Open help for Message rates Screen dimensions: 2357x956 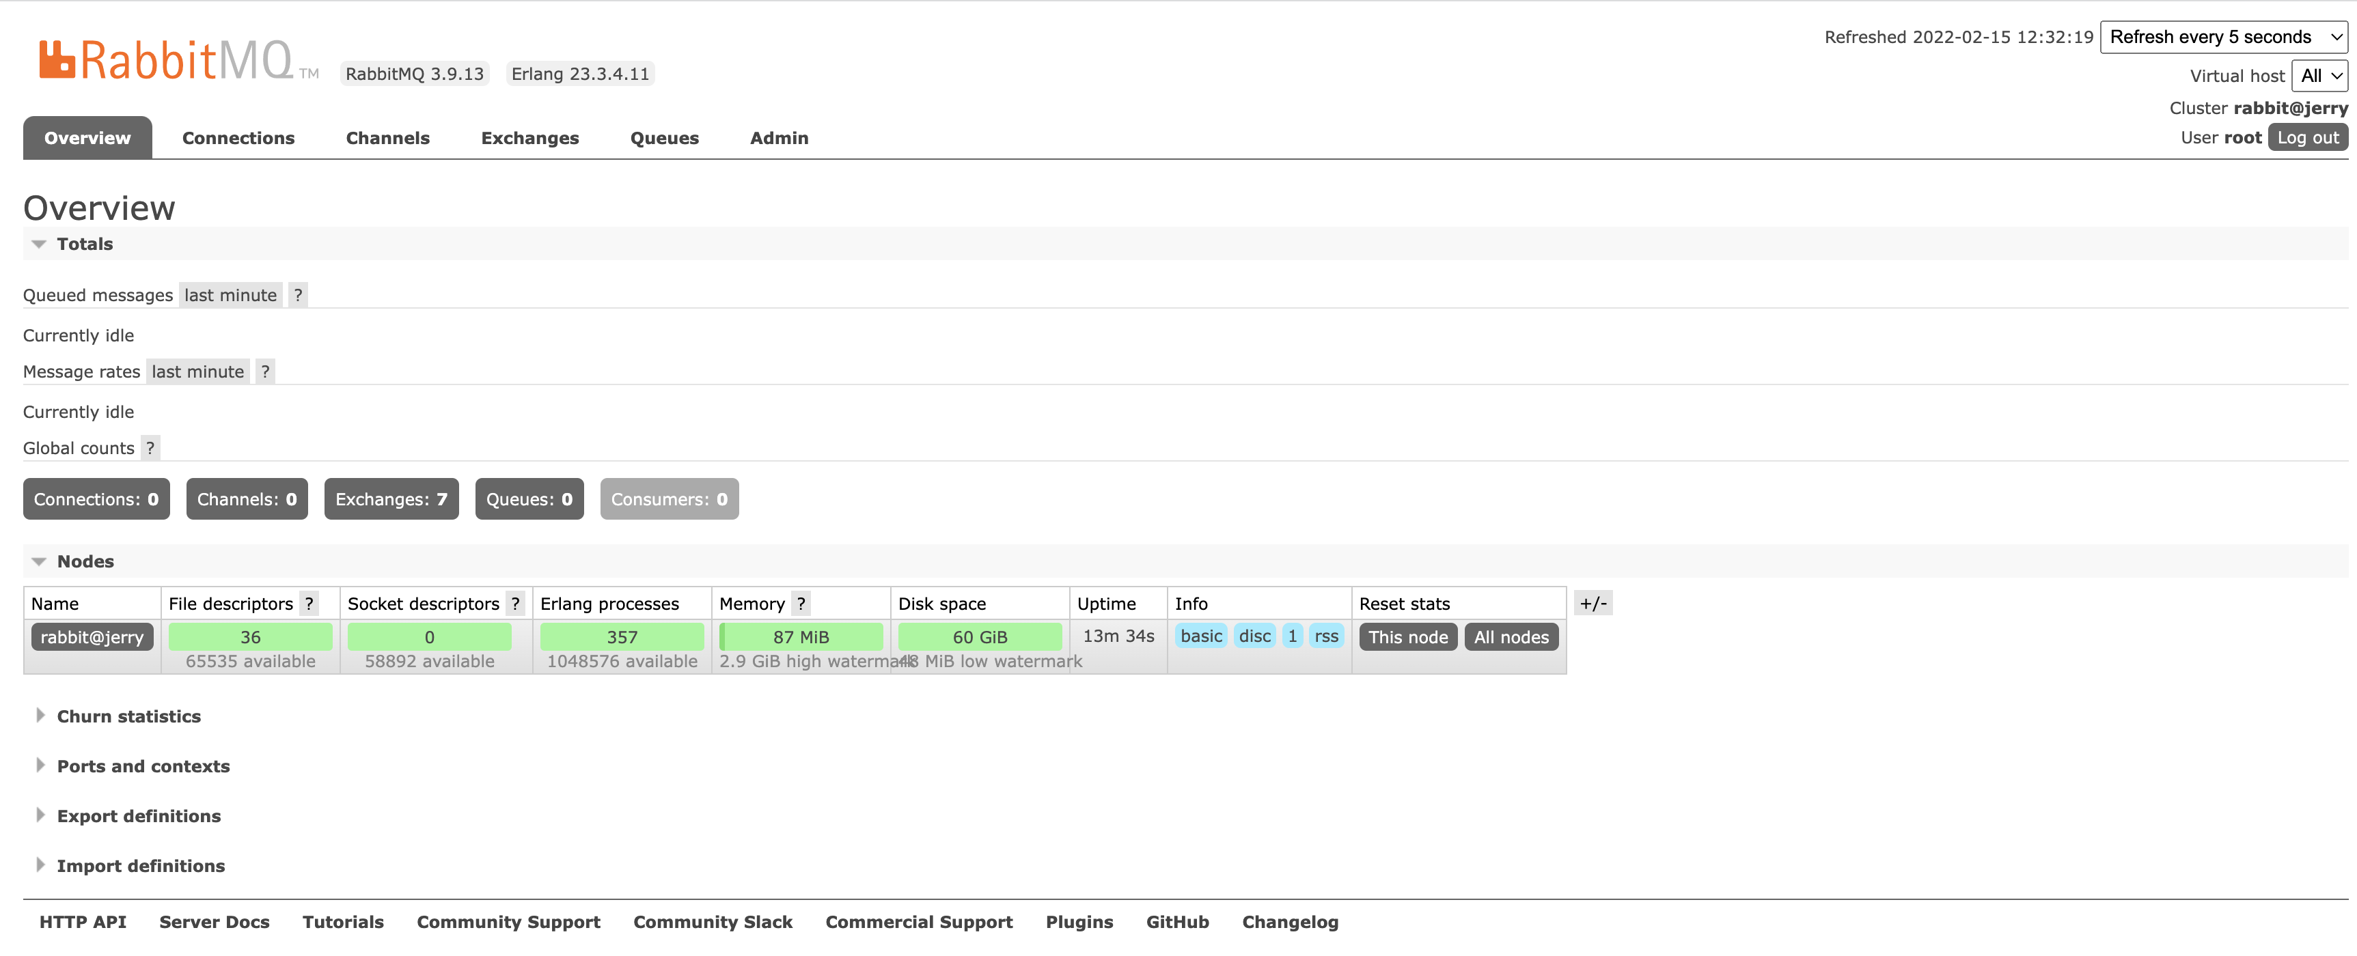tap(264, 371)
